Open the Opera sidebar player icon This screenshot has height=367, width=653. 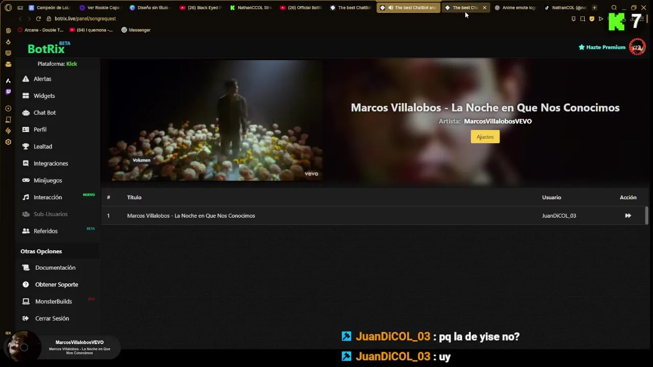tap(8, 109)
